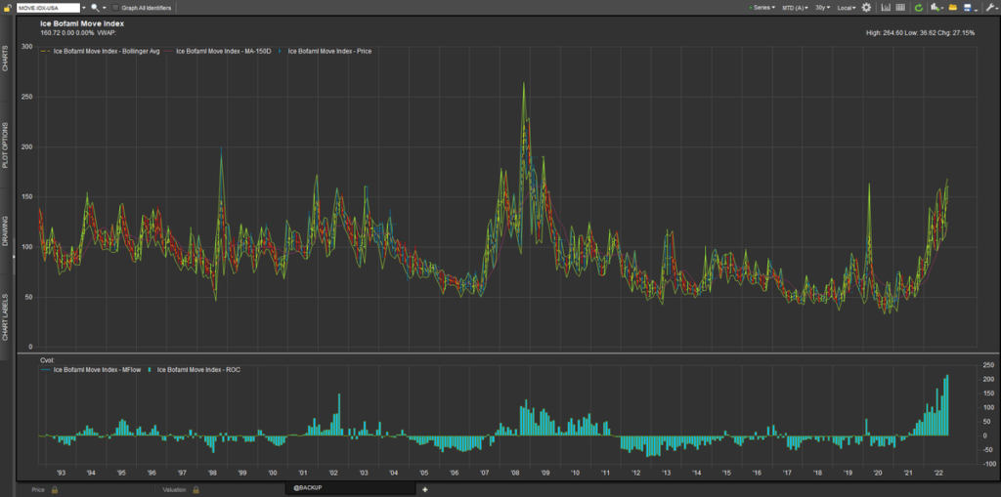This screenshot has height=497, width=1001.
Task: Select the Price bottom tab
Action: click(38, 489)
